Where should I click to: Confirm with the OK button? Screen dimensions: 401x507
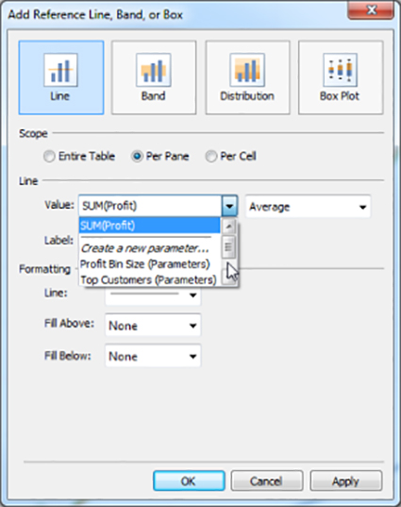(x=189, y=481)
